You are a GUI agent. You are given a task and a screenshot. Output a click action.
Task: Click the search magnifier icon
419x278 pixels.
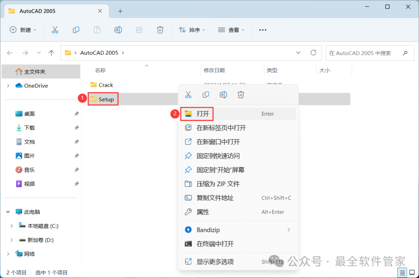point(405,53)
